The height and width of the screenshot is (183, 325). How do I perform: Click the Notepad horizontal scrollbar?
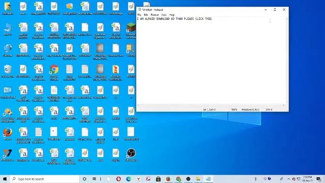(211, 105)
